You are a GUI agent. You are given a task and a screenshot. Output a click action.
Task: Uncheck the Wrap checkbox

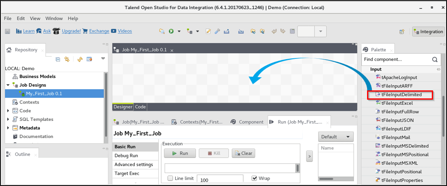[254, 178]
